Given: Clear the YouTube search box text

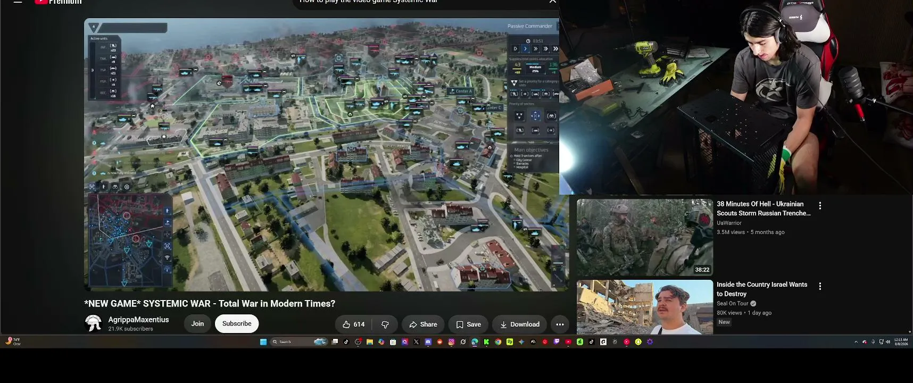Looking at the screenshot, I should coord(553,2).
